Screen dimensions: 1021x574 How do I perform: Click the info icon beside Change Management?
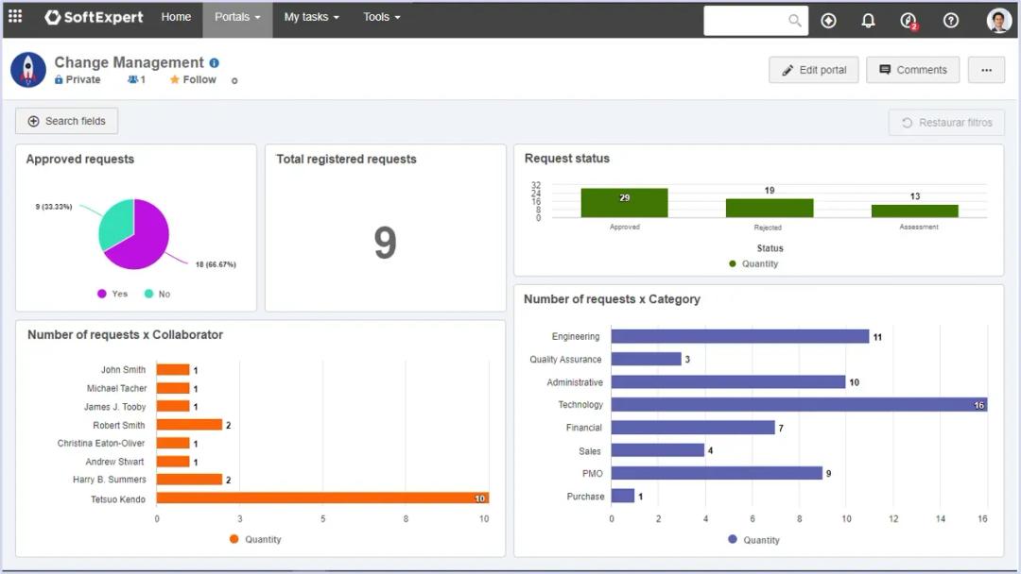[x=215, y=63]
